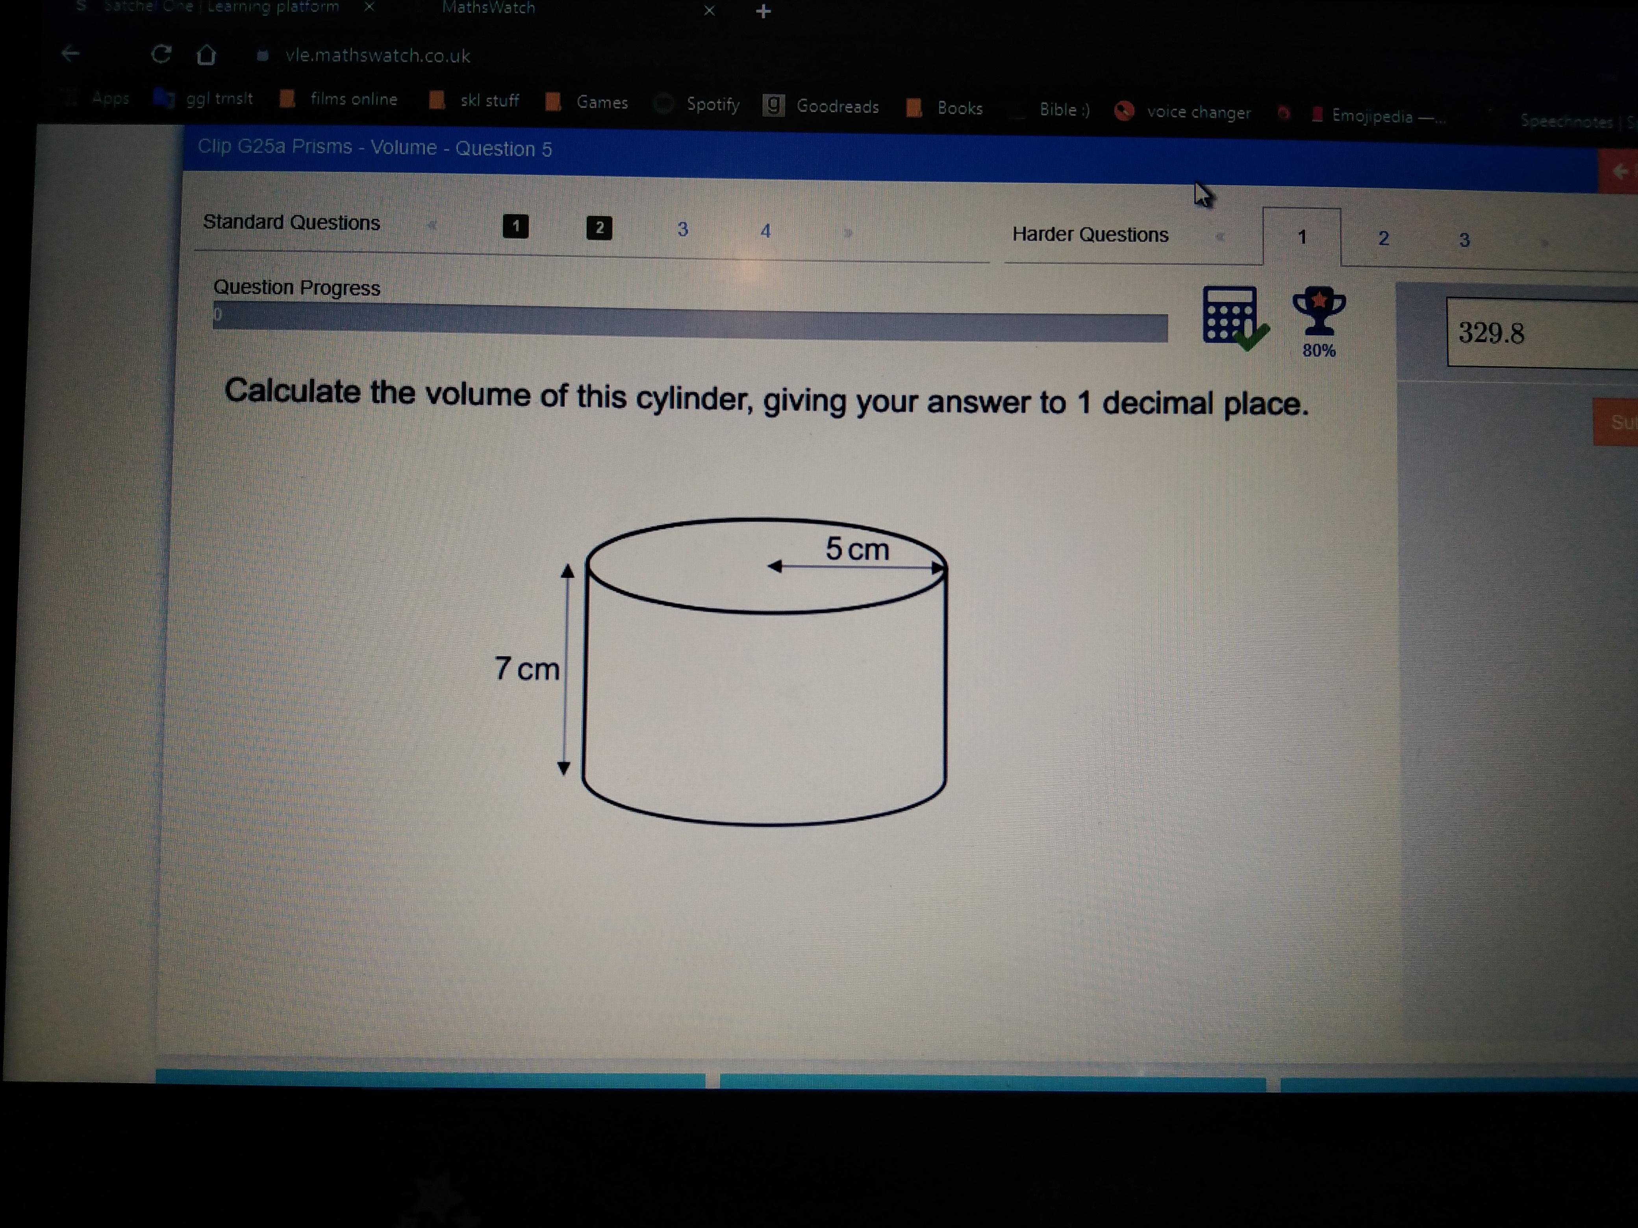Click the browser reload icon
This screenshot has height=1228, width=1638.
point(161,54)
